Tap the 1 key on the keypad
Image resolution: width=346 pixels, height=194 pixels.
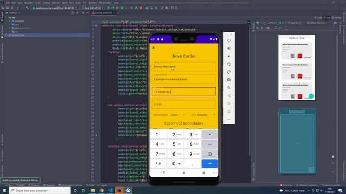158,134
